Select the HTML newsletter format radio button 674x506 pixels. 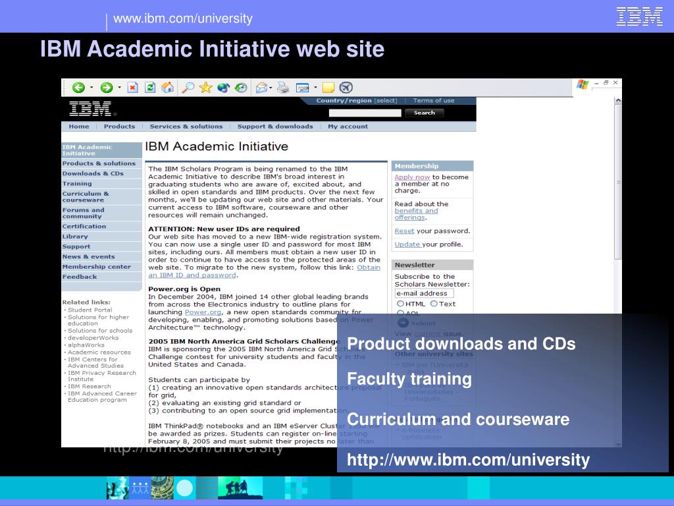[400, 304]
